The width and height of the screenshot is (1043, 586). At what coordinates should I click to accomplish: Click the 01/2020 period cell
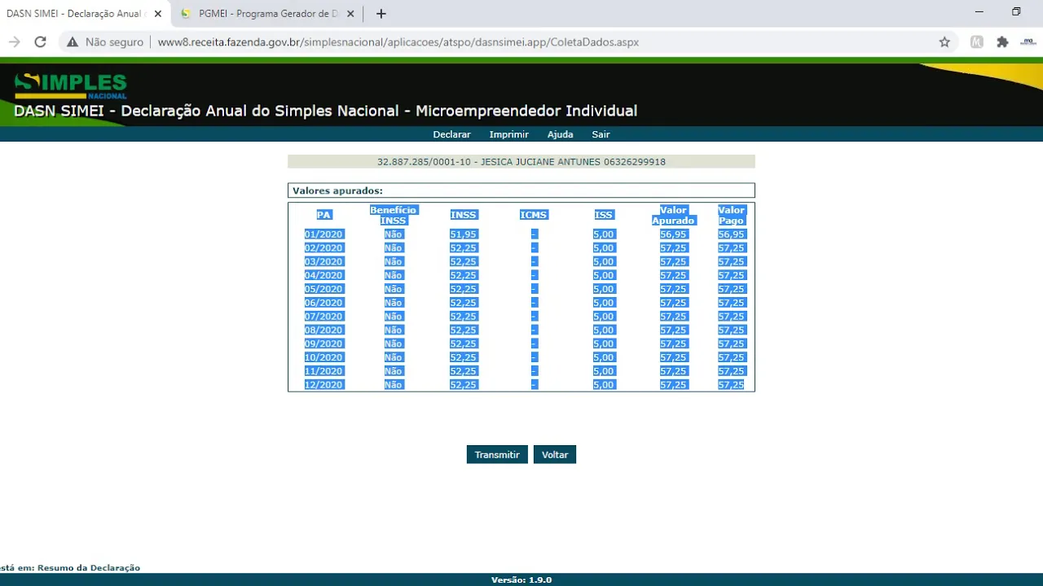pos(324,234)
